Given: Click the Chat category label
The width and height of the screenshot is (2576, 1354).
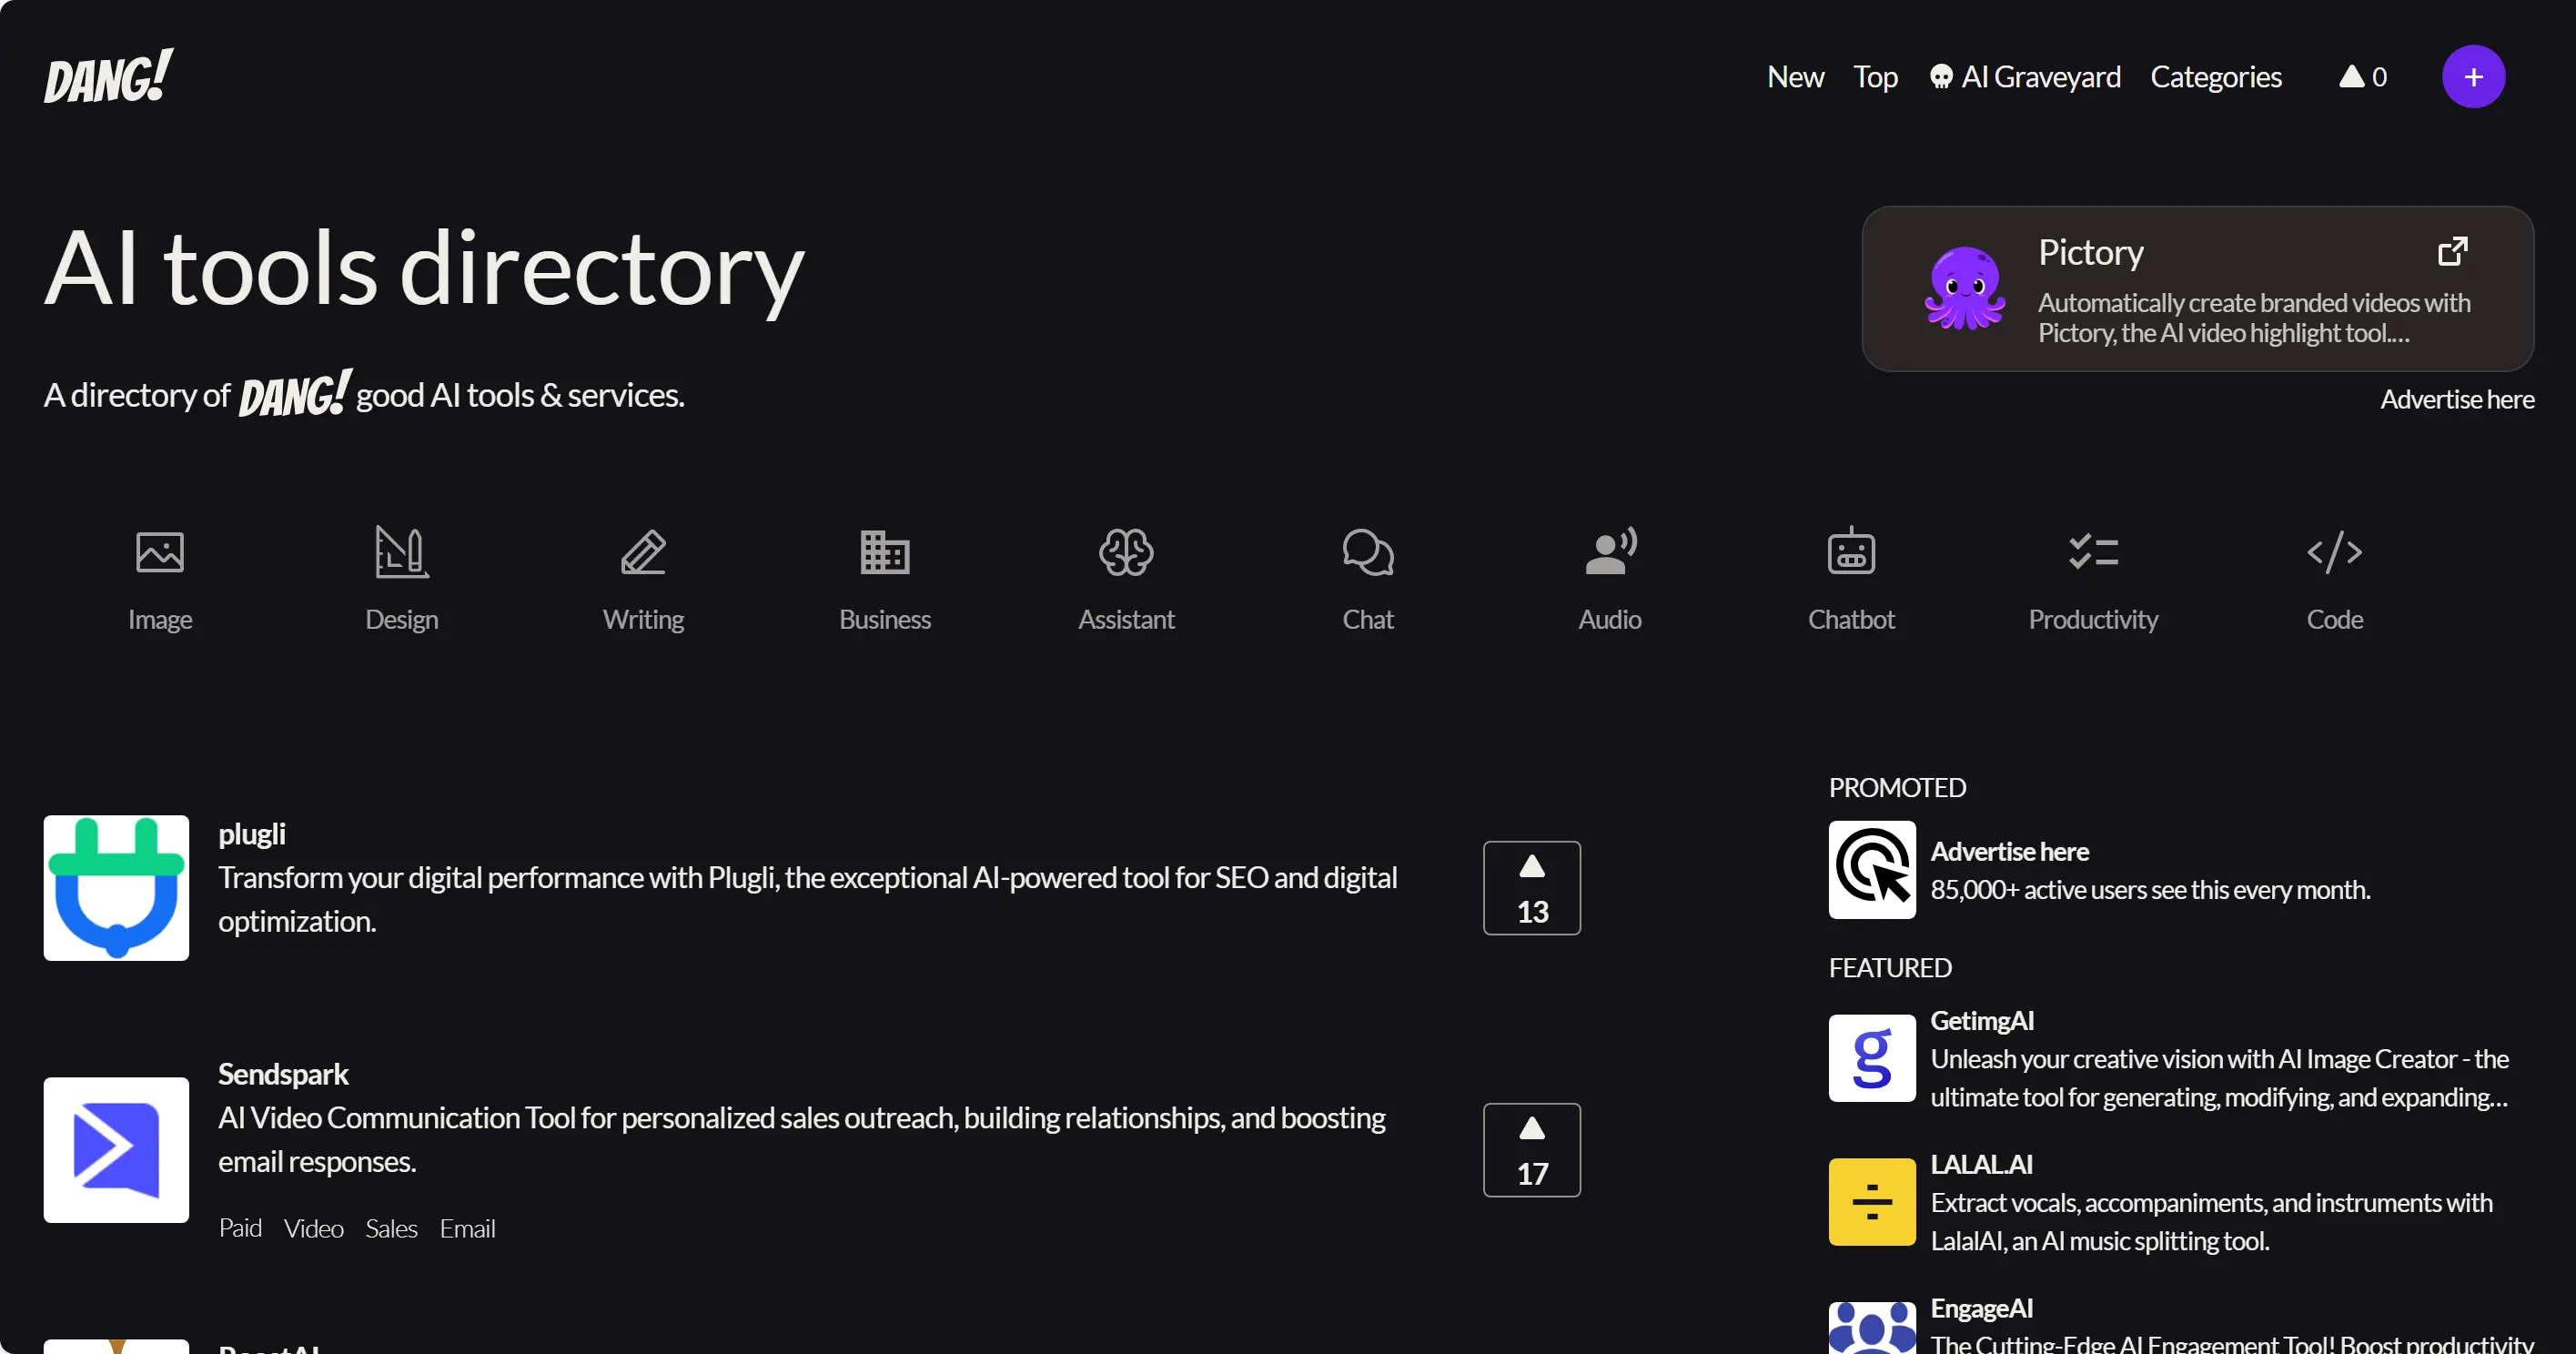Looking at the screenshot, I should point(1368,620).
